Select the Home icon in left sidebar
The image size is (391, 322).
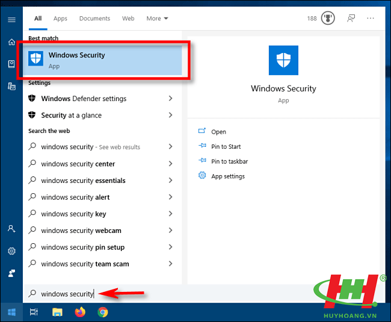11,42
